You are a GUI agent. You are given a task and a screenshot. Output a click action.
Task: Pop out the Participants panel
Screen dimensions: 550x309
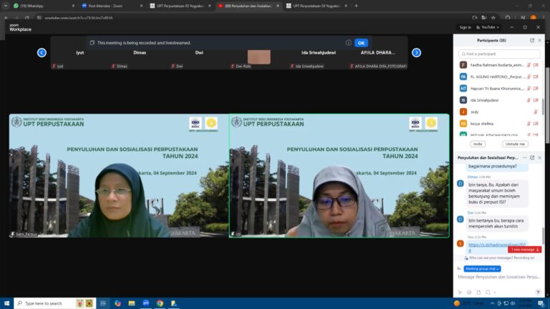[x=531, y=40]
